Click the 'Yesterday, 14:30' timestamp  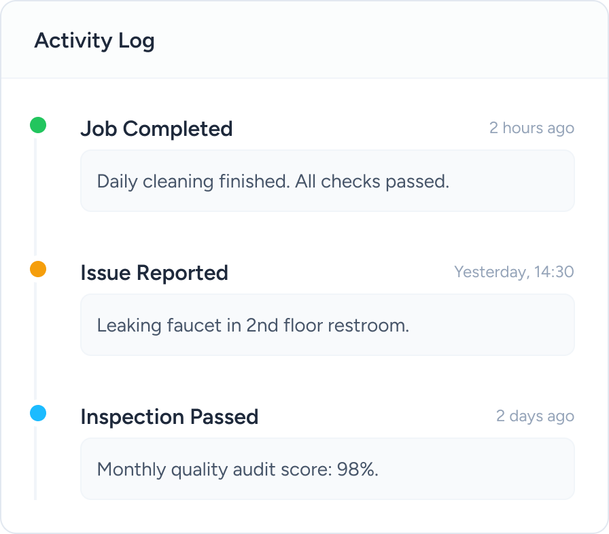pos(514,272)
